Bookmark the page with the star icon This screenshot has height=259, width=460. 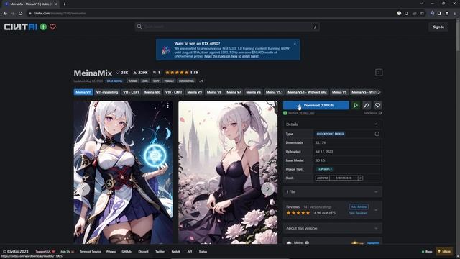tap(422, 13)
